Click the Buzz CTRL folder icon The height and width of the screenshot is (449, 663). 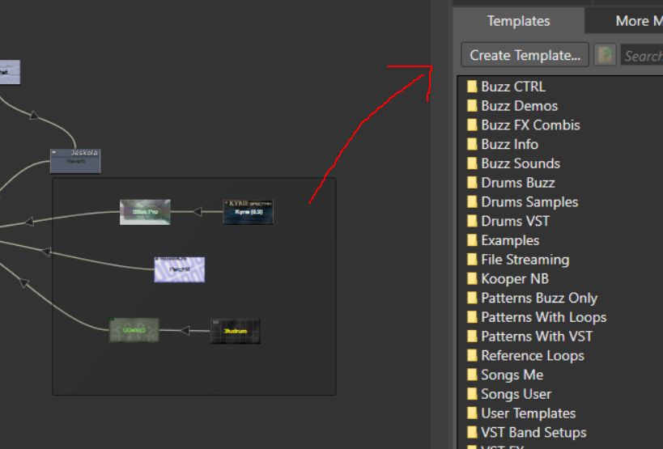(x=471, y=87)
